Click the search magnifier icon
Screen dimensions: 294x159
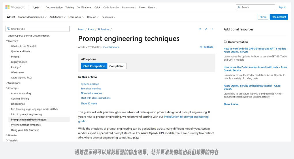pos(239,7)
